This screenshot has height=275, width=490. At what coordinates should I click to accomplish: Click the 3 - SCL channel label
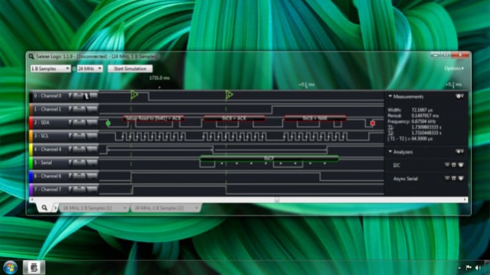pos(42,136)
